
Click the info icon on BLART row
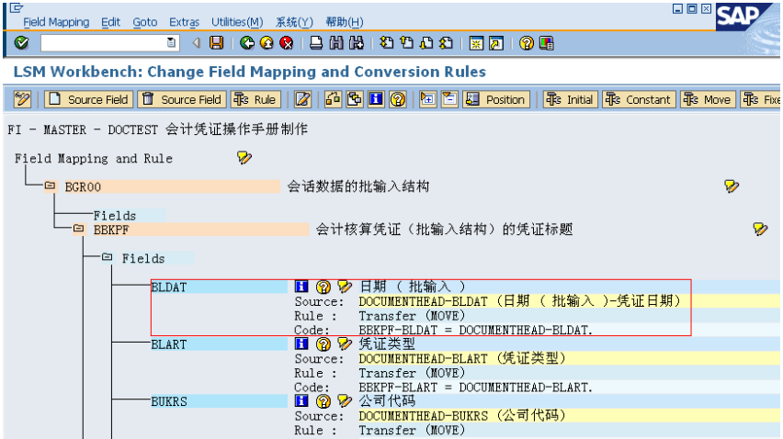tap(301, 343)
